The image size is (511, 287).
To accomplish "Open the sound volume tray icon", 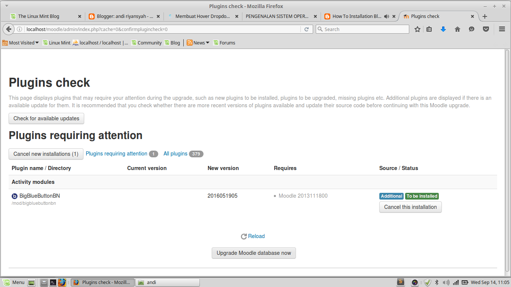I will pyautogui.click(x=446, y=283).
